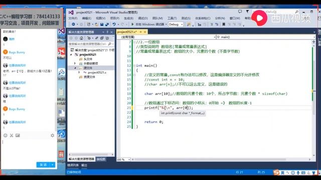
Task: Click the 发送 send button in chat
Action: (x=44, y=164)
